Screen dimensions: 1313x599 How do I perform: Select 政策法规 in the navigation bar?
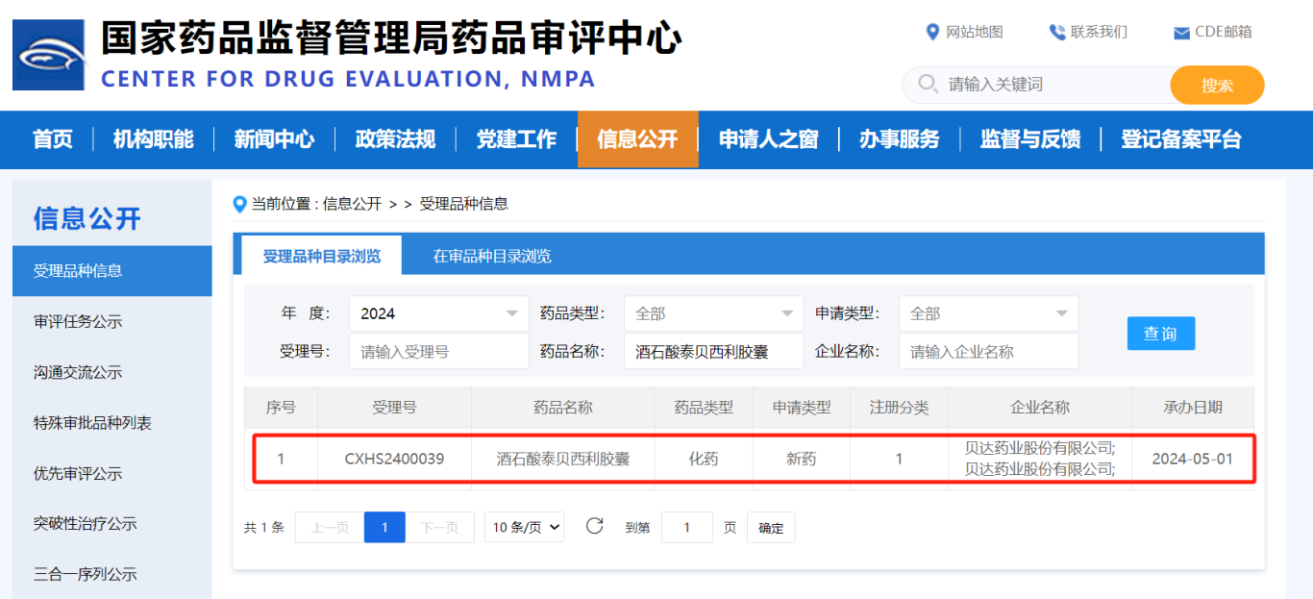tap(395, 139)
